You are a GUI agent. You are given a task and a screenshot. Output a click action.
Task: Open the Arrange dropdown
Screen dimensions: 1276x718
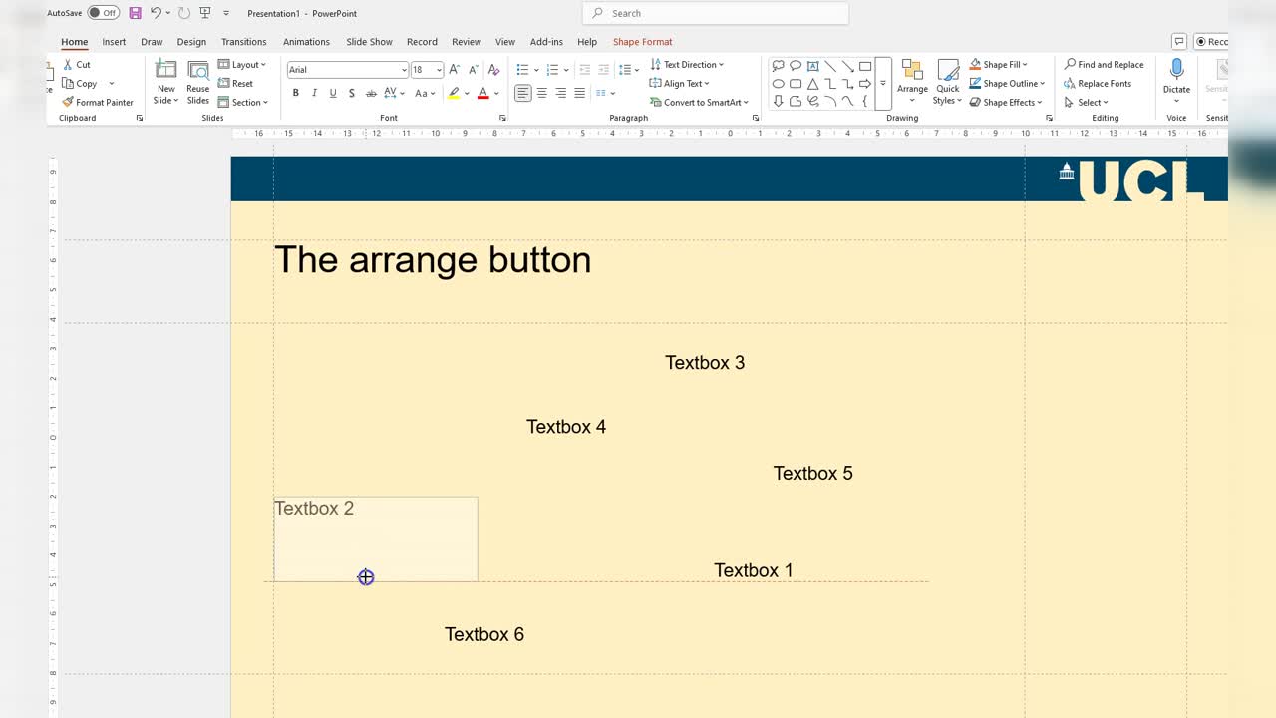coord(912,81)
